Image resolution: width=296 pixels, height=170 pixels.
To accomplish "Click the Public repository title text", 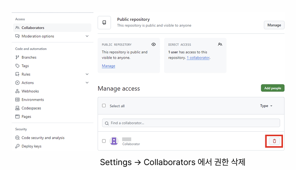I will pos(133,19).
